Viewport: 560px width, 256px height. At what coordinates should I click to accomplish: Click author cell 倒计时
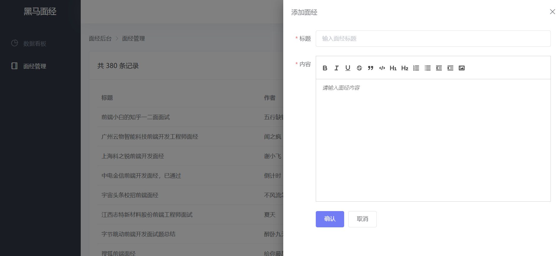point(273,176)
